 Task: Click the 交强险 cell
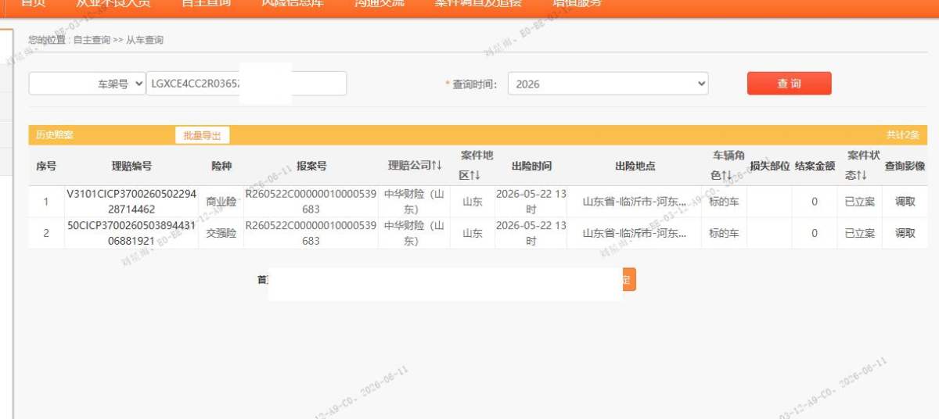pos(221,233)
